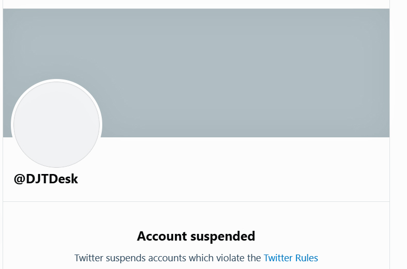Click the word "suspended" in the heading
Viewport: 407px width, 269px height.
[x=223, y=236]
